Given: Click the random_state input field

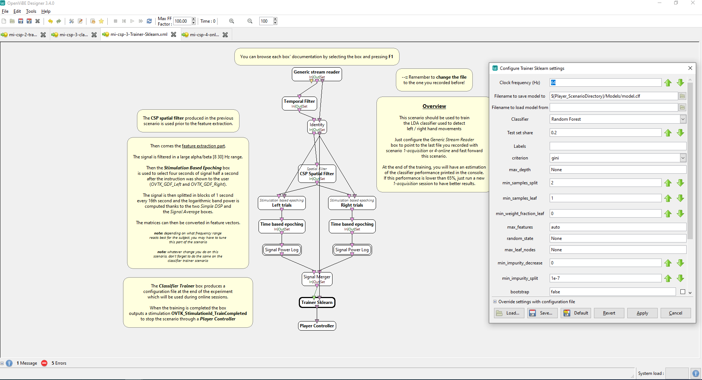Looking at the screenshot, I should [x=618, y=238].
